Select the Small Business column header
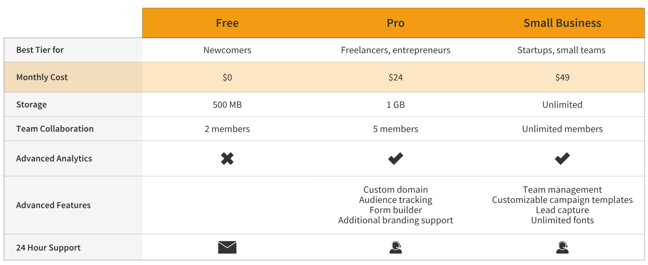The image size is (648, 265). [562, 23]
